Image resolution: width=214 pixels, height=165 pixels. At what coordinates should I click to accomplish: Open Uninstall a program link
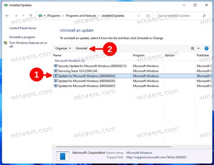(22, 37)
